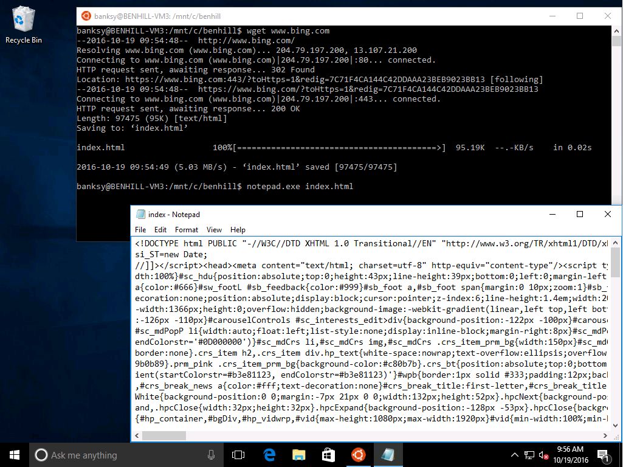This screenshot has height=467, width=623.
Task: Open the Action Center notification icon
Action: pyautogui.click(x=604, y=455)
